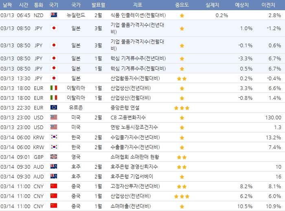Click three-star rating for 중앙은행 연설
This screenshot has width=285, height=211.
pyautogui.click(x=182, y=108)
